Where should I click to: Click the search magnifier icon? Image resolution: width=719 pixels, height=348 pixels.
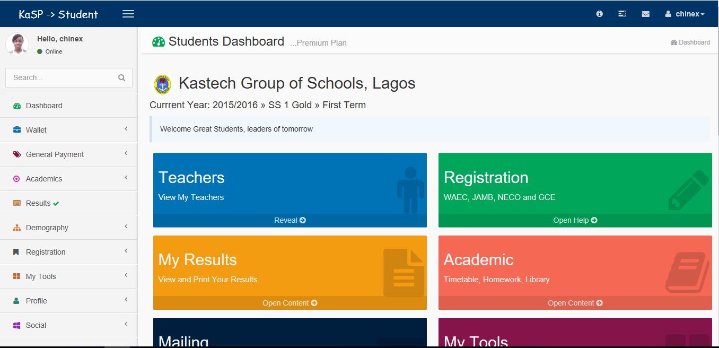(122, 77)
